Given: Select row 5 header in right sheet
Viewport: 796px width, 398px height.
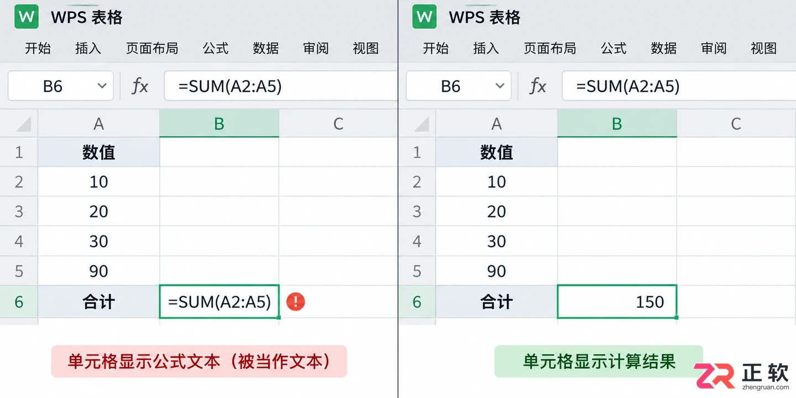Looking at the screenshot, I should [417, 271].
